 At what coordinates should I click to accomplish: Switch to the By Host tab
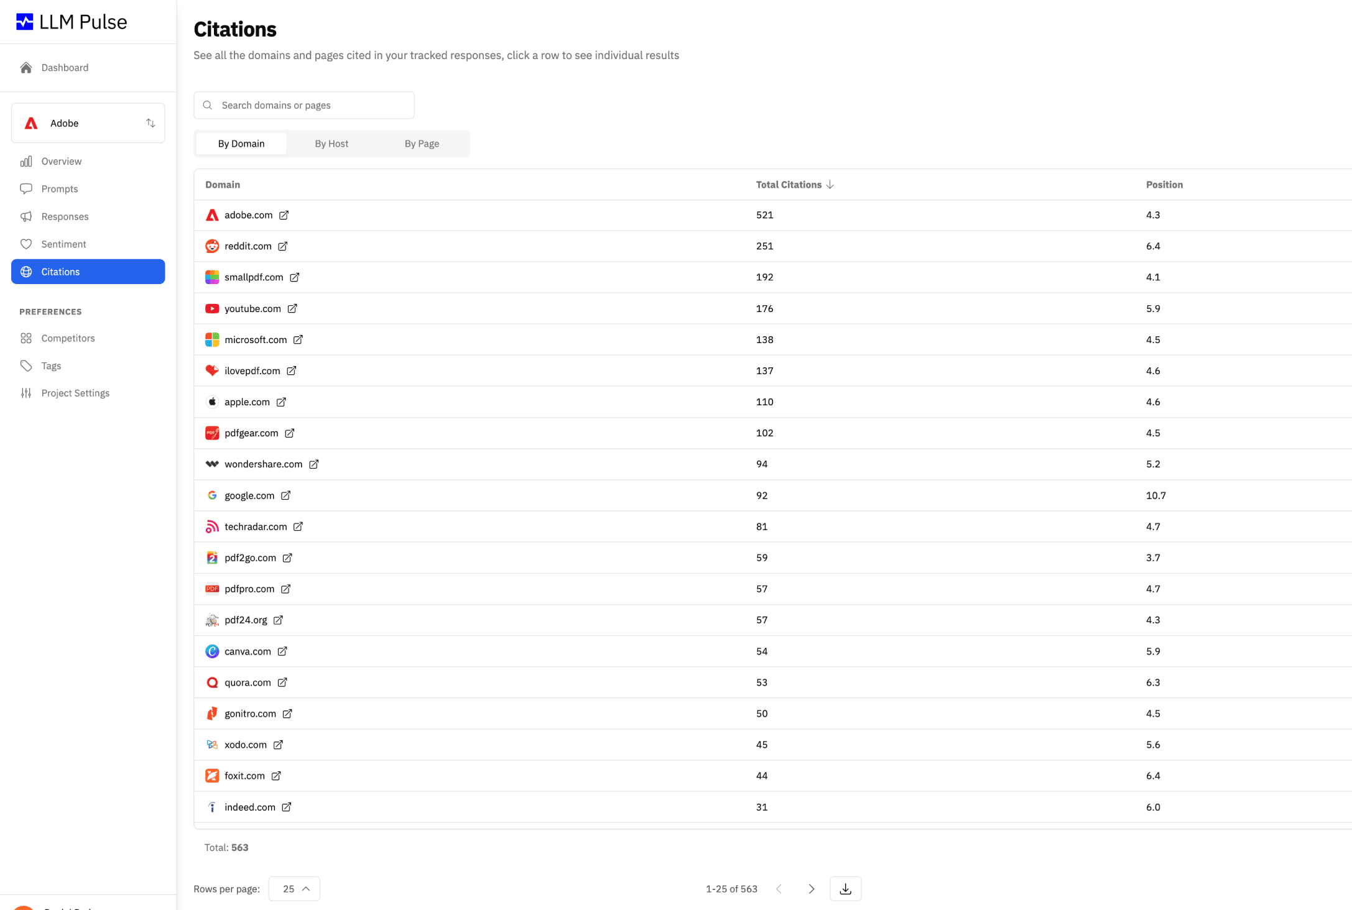tap(331, 144)
